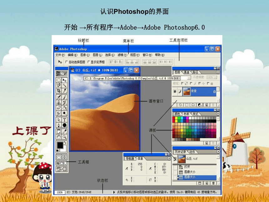The width and height of the screenshot is (269, 202).
Task: Open the 色板 panel options menu arrow
Action: point(218,114)
